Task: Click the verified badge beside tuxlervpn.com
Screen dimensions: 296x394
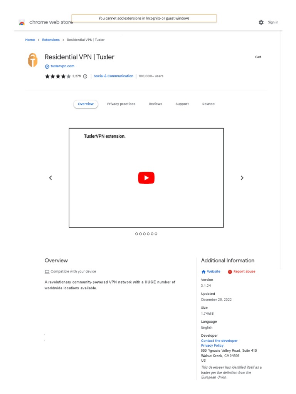Action: [x=47, y=66]
